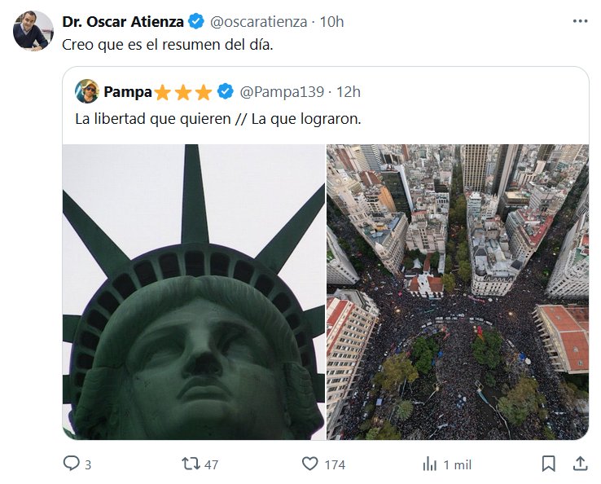Open the Dr. Oscar Atienza display name link
Viewport: 601px width, 484px height.
click(122, 22)
